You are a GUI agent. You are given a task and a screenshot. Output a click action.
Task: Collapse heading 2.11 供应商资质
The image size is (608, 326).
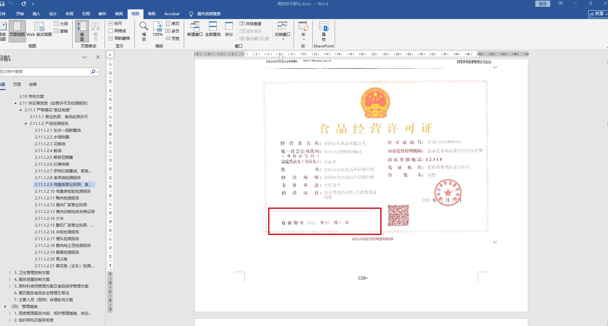(15, 103)
